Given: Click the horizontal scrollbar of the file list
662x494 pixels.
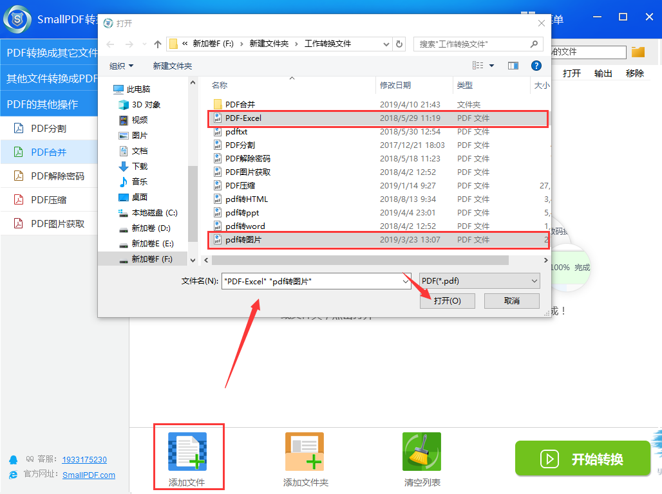Looking at the screenshot, I should (x=360, y=261).
